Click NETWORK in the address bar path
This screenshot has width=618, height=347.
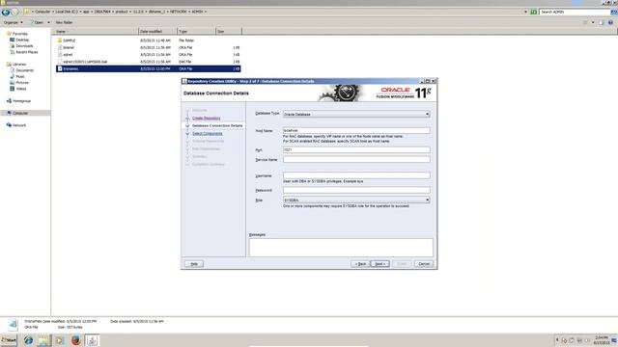[178, 12]
